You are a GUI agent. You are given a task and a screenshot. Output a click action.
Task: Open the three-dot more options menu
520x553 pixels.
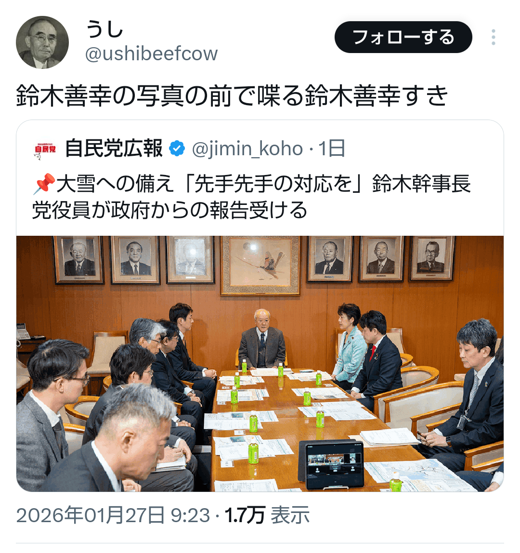click(x=493, y=37)
